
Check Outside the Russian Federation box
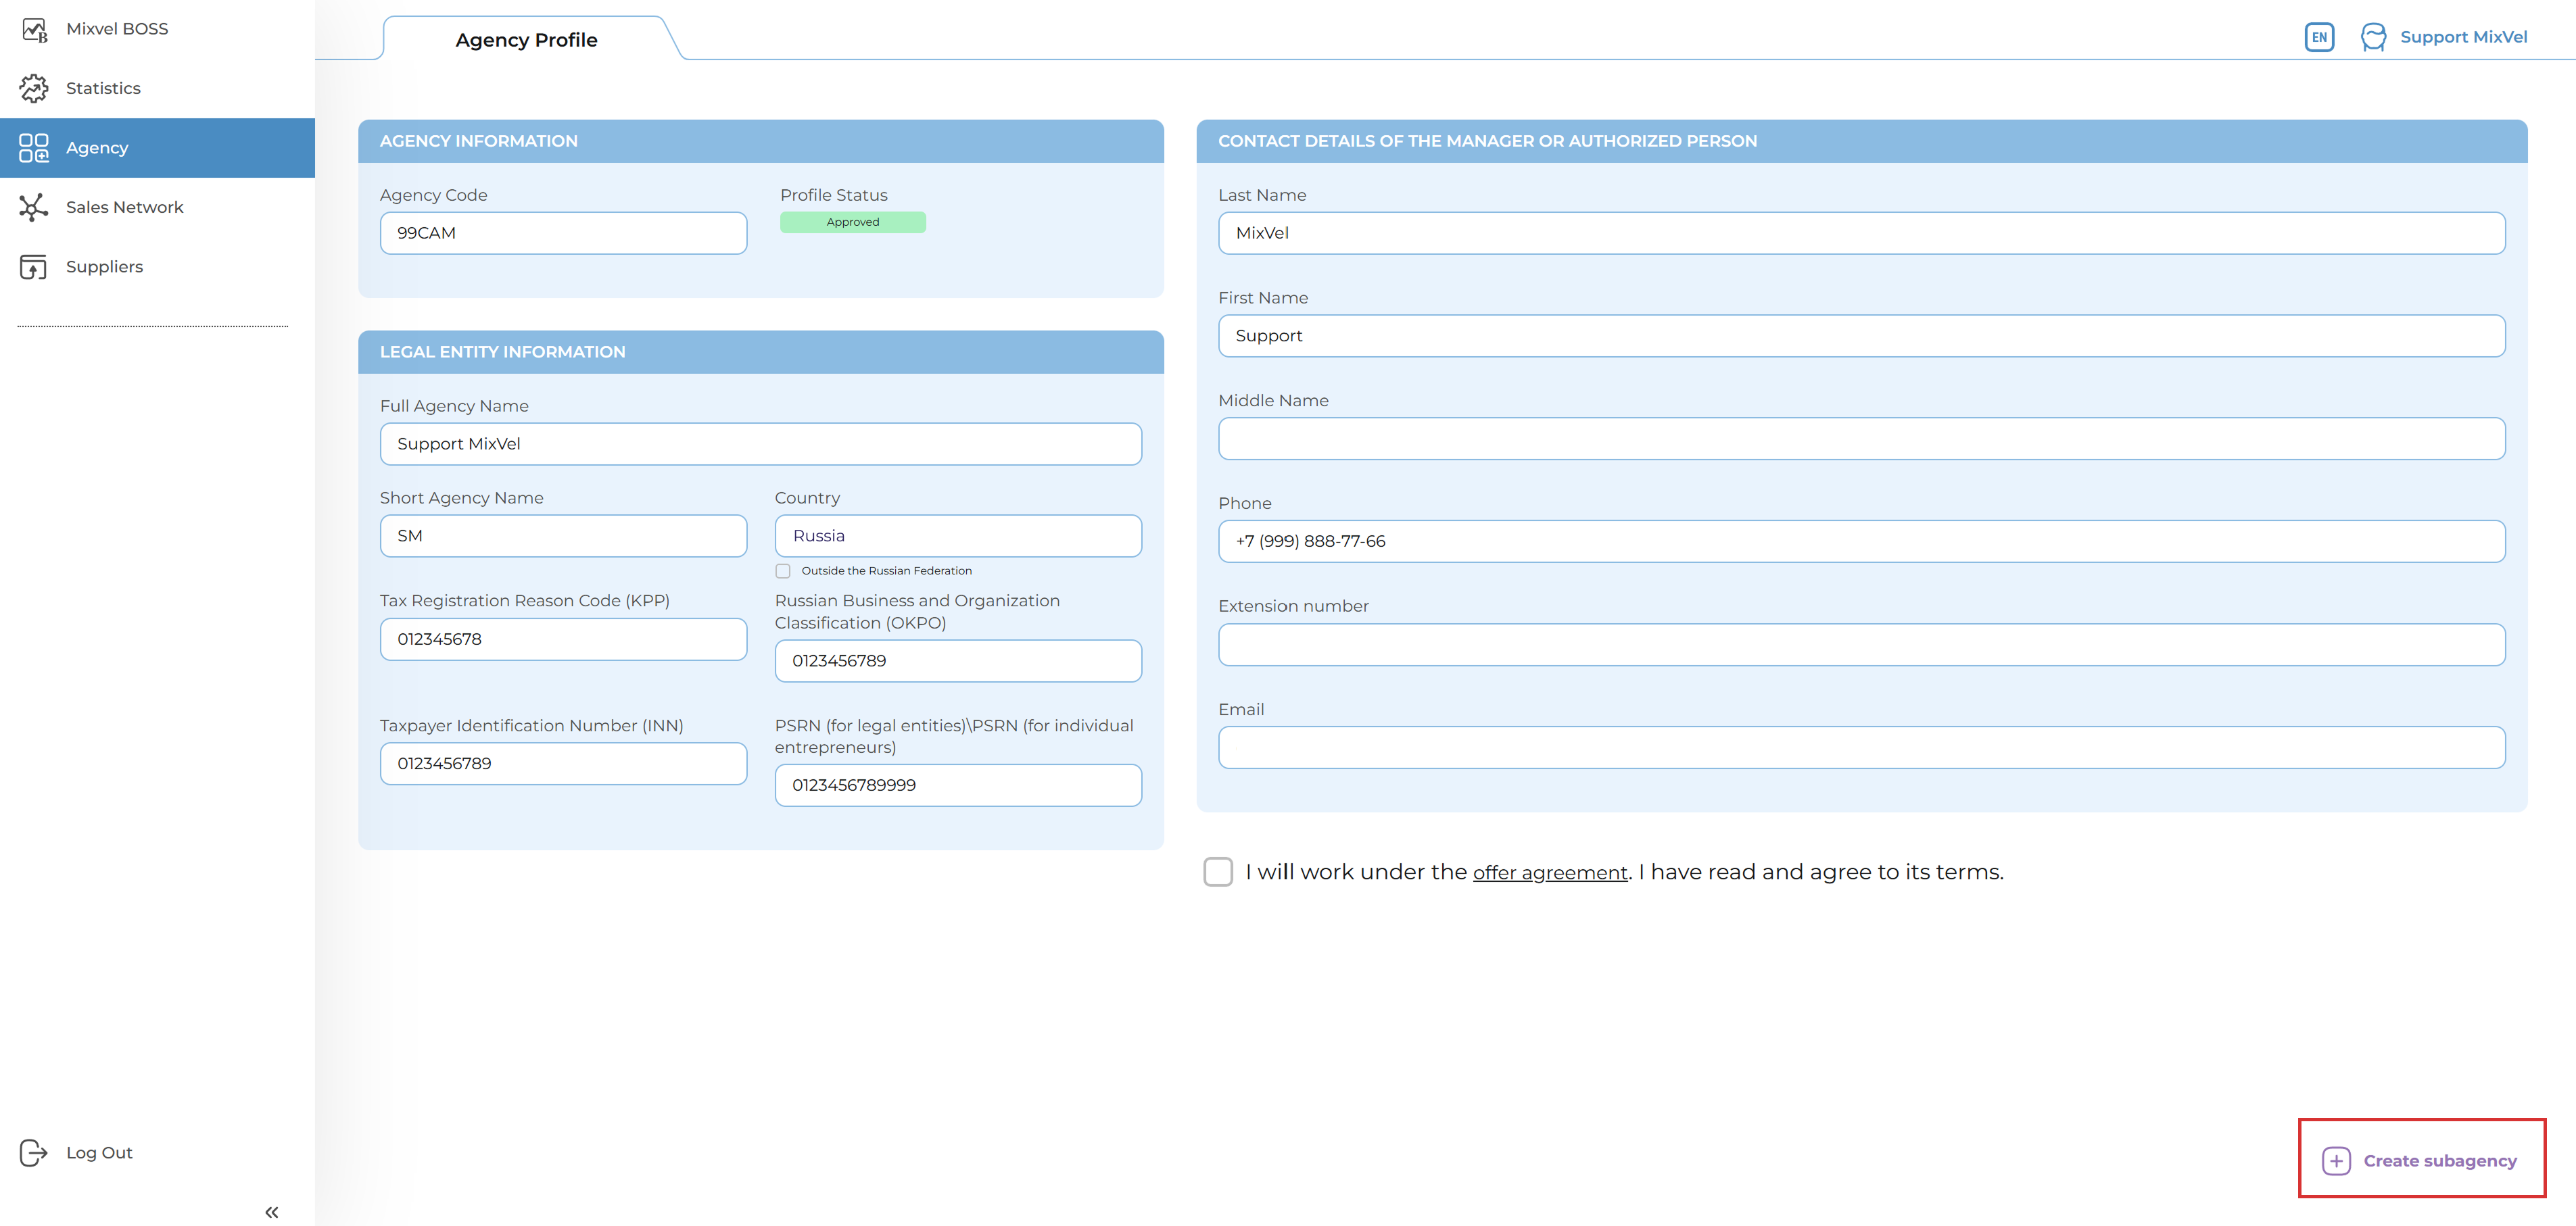[x=783, y=571]
